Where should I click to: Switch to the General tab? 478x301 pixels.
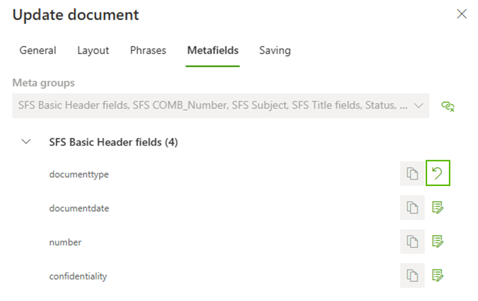click(38, 50)
